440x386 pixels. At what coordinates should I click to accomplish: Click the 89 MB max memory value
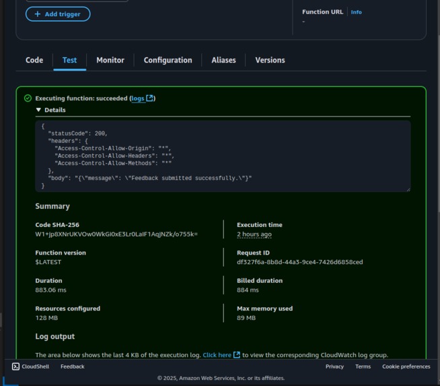coord(246,318)
